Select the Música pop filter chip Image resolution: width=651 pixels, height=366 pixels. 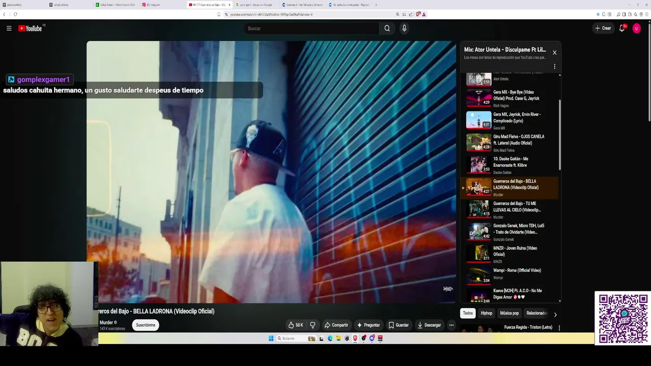coord(509,313)
